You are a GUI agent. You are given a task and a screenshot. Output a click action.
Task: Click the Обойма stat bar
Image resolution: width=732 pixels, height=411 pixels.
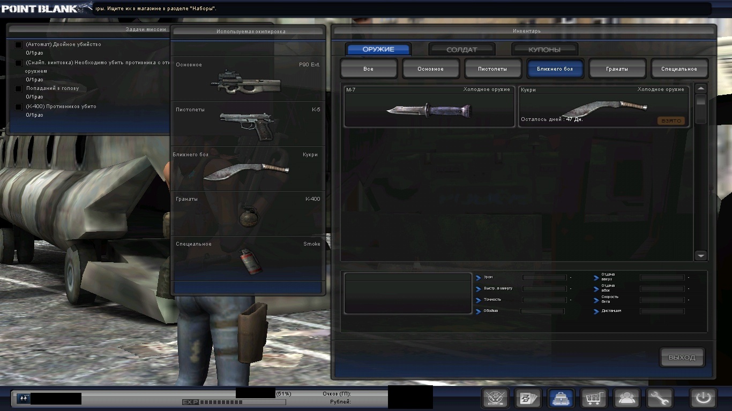(x=542, y=311)
